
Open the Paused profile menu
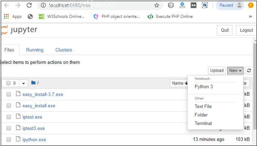(230, 5)
